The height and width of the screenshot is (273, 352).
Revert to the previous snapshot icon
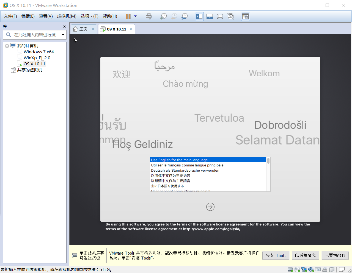[174, 16]
